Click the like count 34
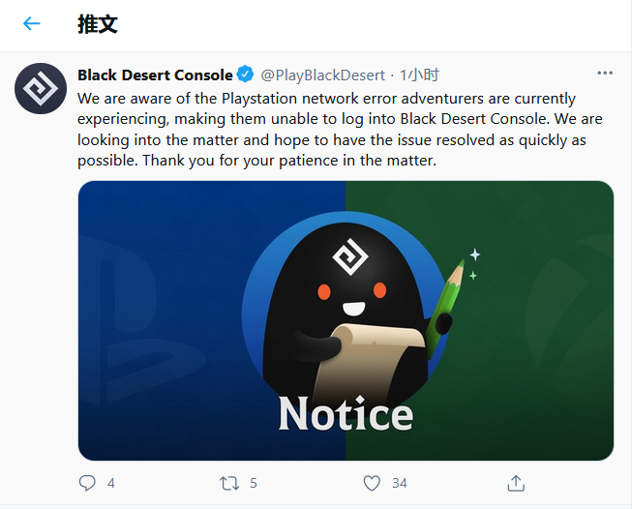This screenshot has height=509, width=632. pos(399,482)
